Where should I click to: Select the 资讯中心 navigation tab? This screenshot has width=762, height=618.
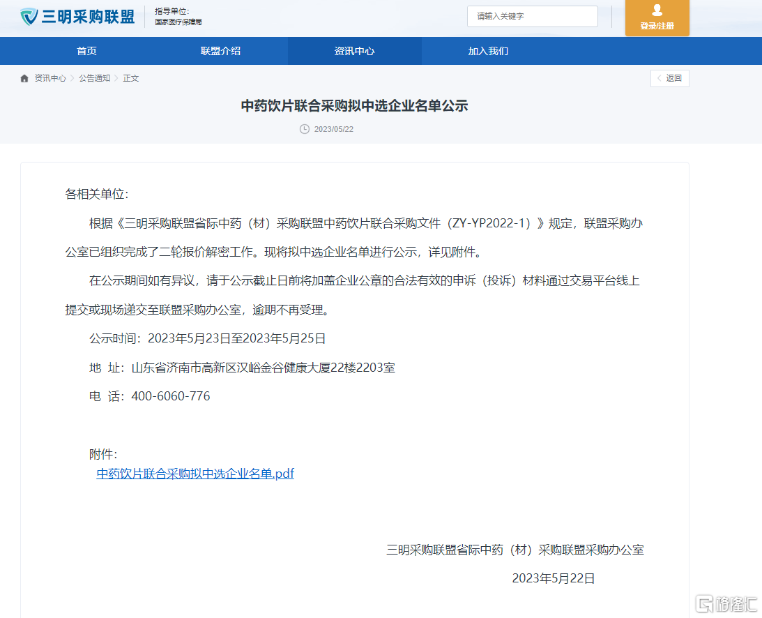tap(354, 51)
